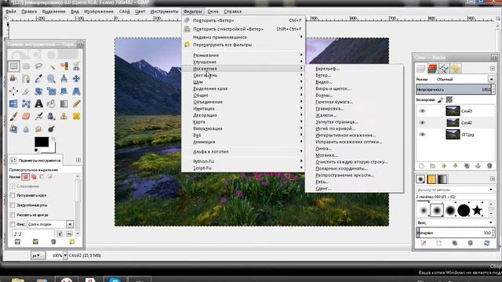Select the Flip tool
Image resolution: width=502 pixels, height=282 pixels.
[14, 104]
